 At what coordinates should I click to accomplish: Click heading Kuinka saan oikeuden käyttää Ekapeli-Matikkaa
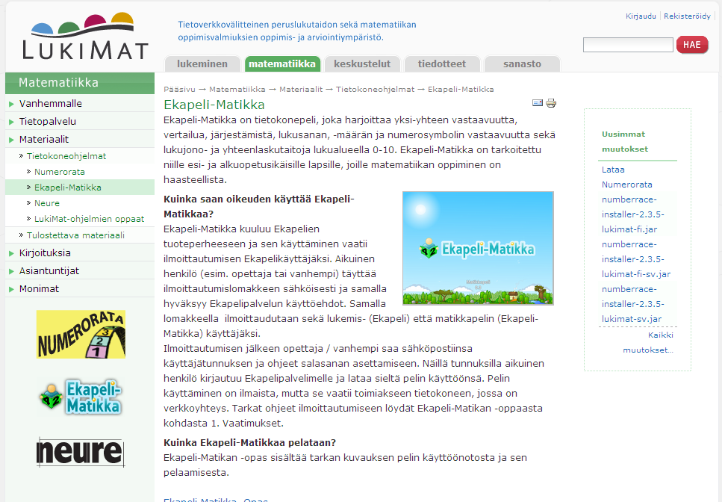259,206
